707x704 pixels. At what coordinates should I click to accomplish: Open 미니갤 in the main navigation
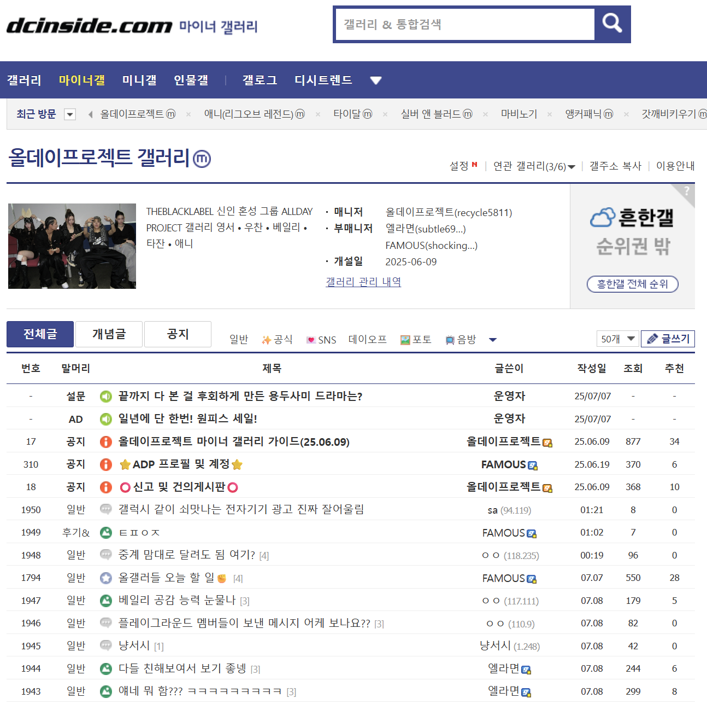[x=139, y=80]
